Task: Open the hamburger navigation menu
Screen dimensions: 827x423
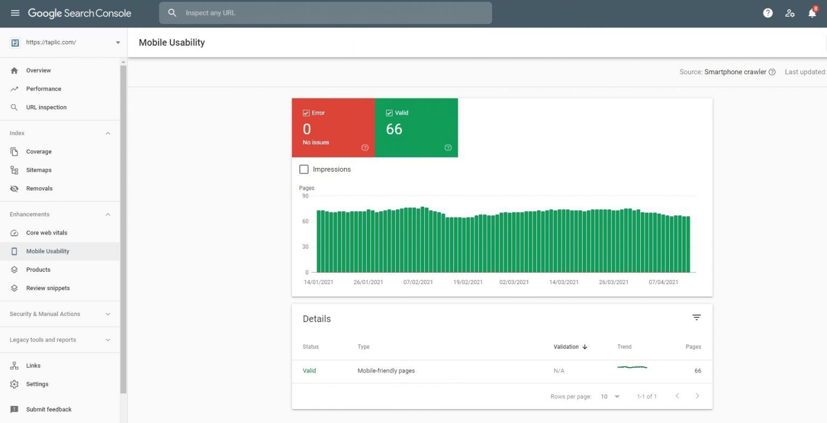Action: click(x=15, y=12)
